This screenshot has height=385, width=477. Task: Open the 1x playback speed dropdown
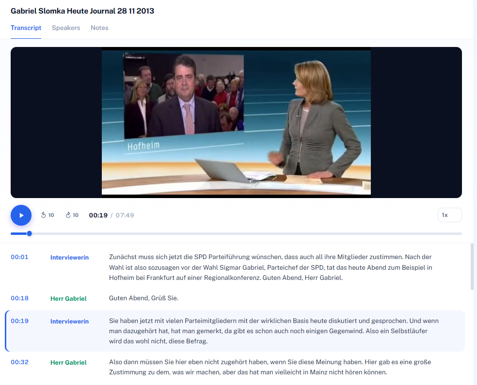(450, 215)
